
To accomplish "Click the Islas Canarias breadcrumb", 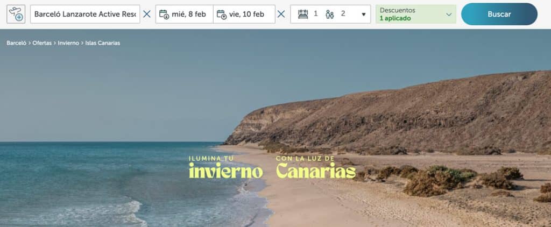I will click(x=102, y=43).
